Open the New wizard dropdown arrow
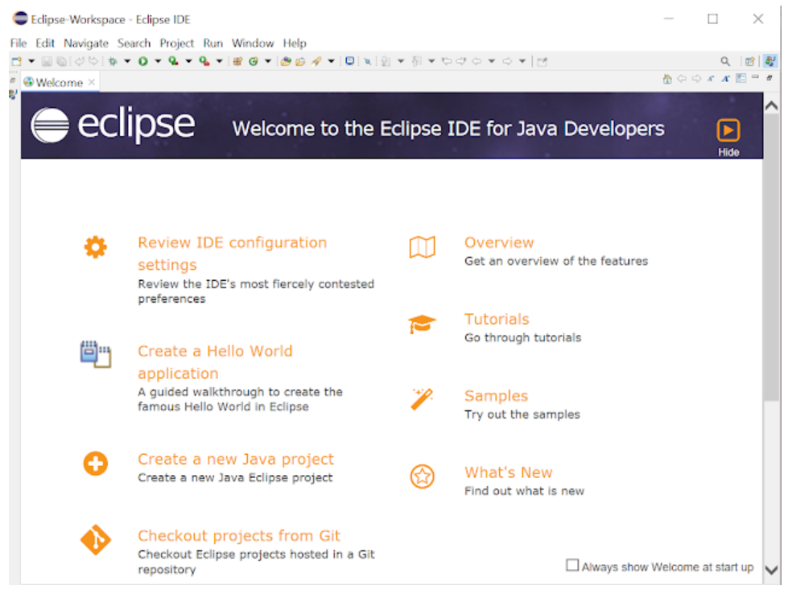 coord(31,61)
